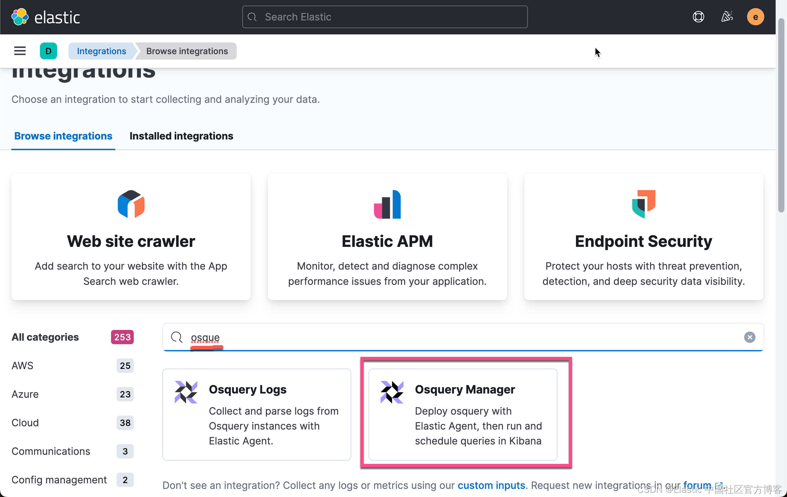Click the Integrations breadcrumb
The width and height of the screenshot is (787, 497).
[101, 51]
